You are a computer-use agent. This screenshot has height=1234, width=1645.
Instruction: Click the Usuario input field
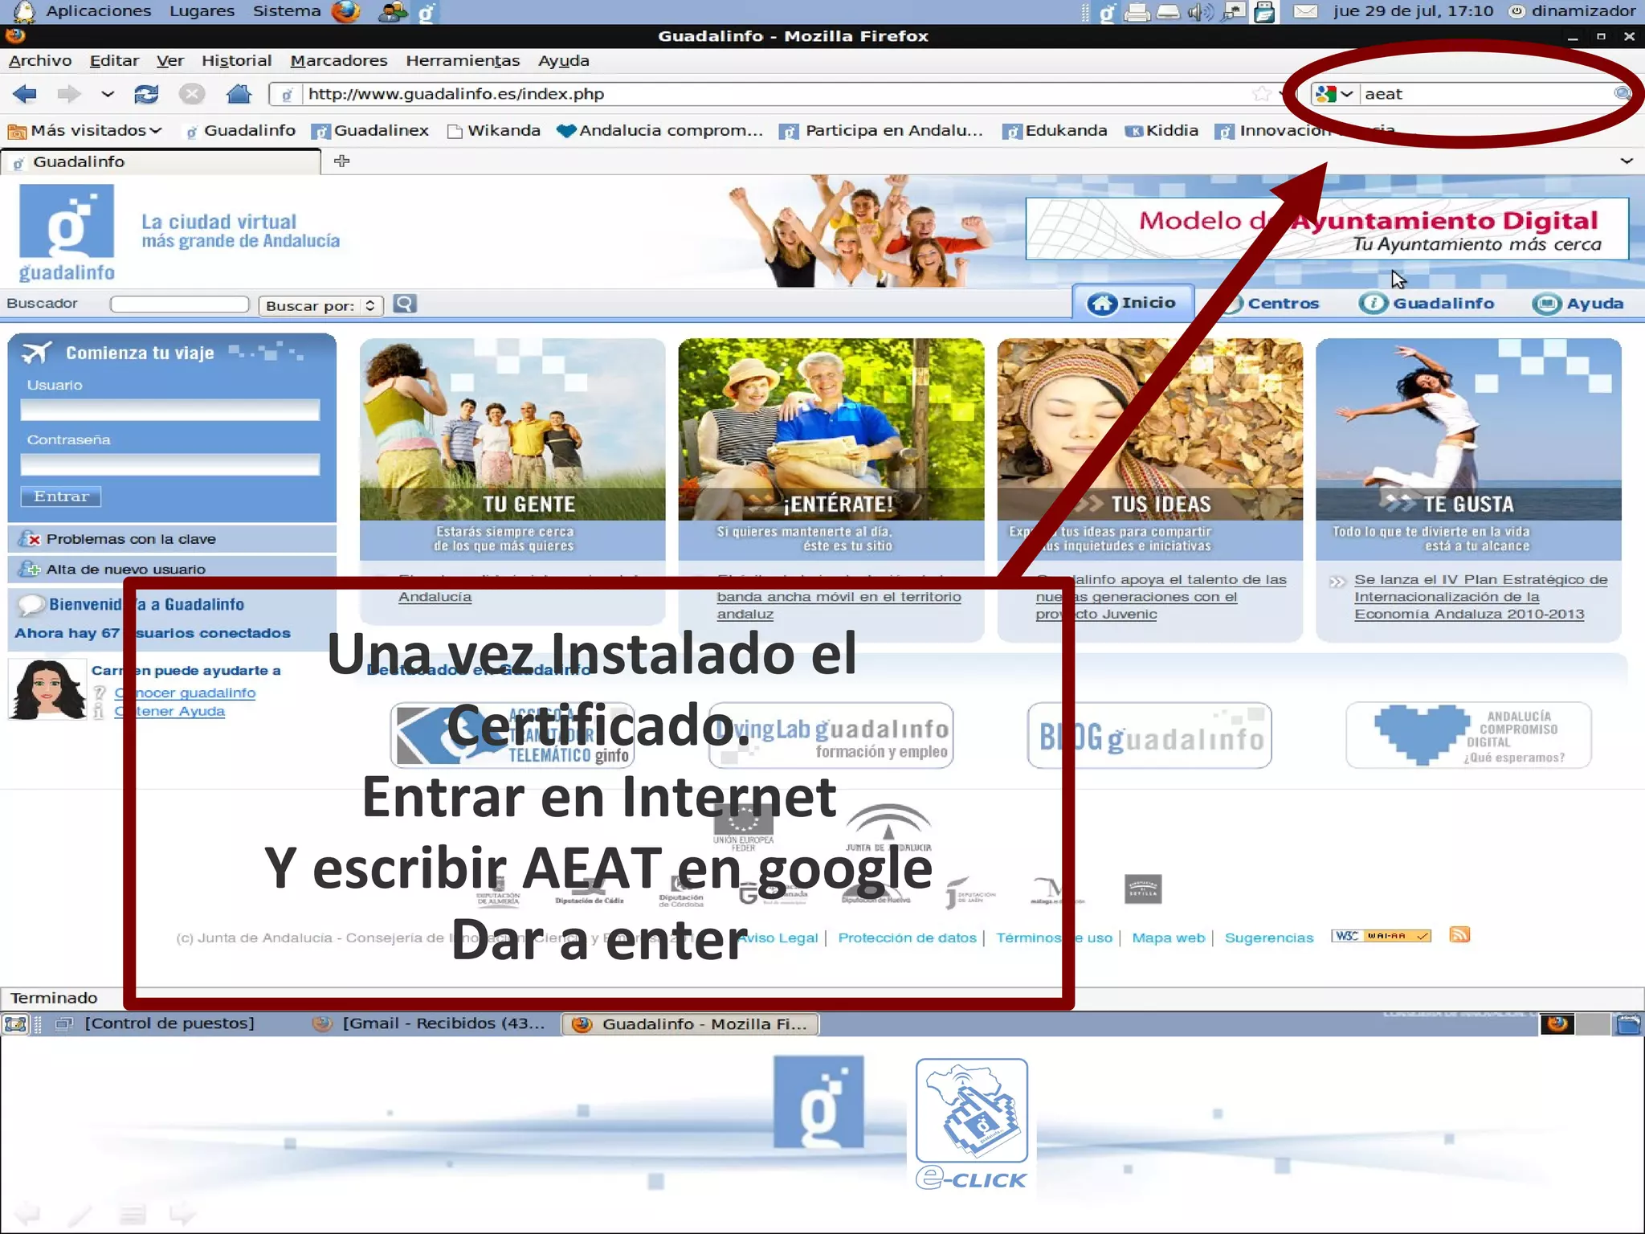point(169,411)
